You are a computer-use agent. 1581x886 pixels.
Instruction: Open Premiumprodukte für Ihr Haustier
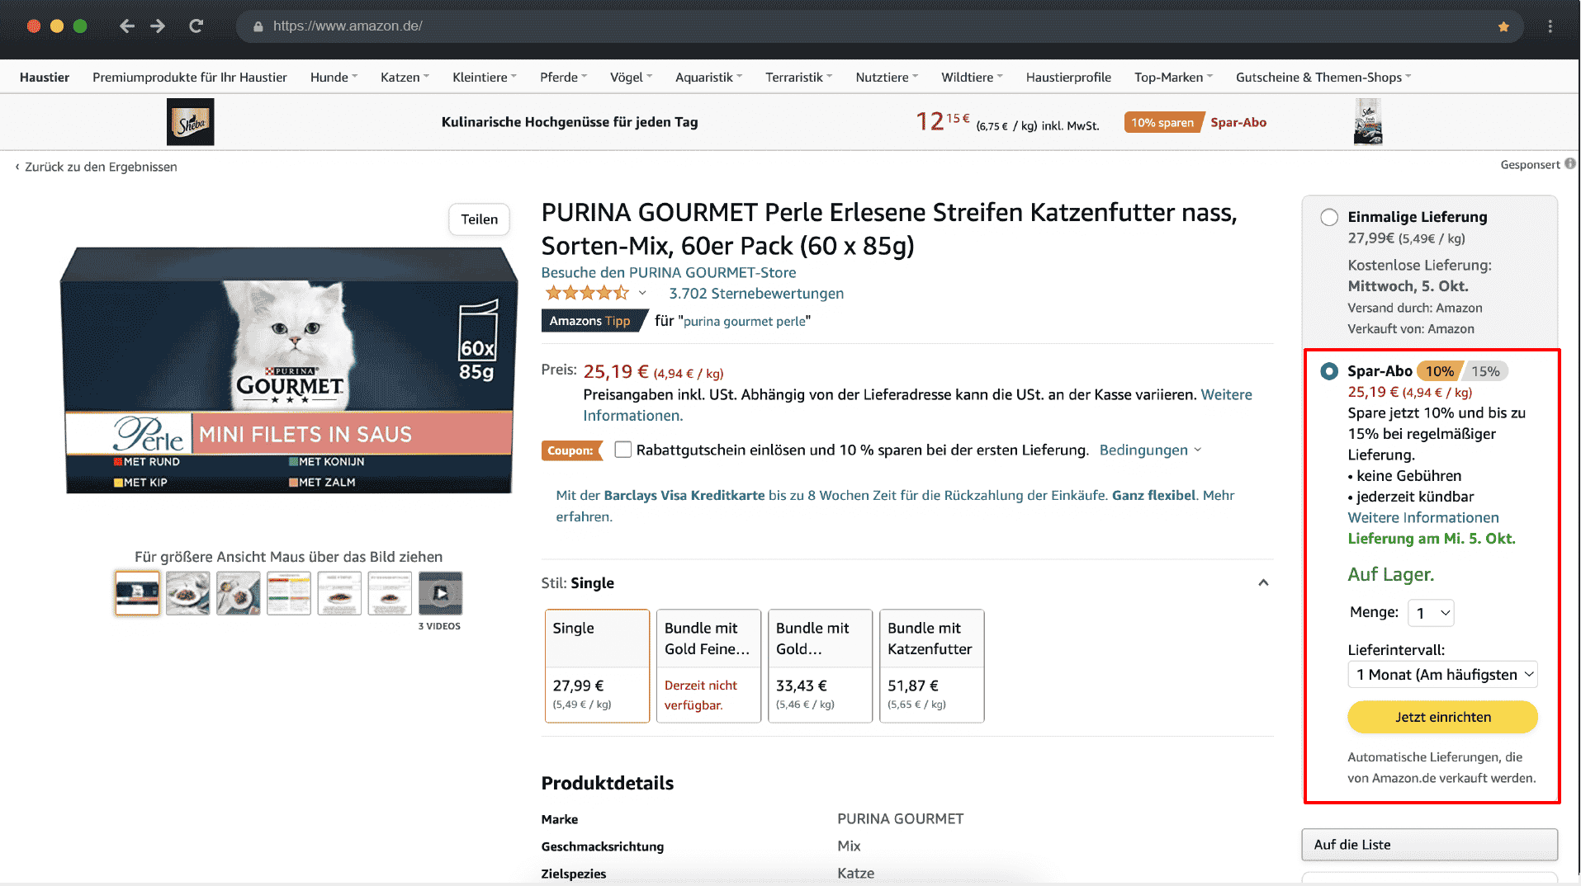[190, 77]
